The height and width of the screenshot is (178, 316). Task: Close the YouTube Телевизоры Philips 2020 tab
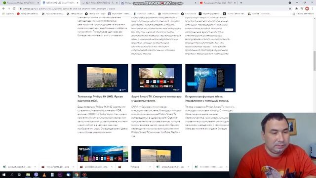pyautogui.click(x=235, y=3)
